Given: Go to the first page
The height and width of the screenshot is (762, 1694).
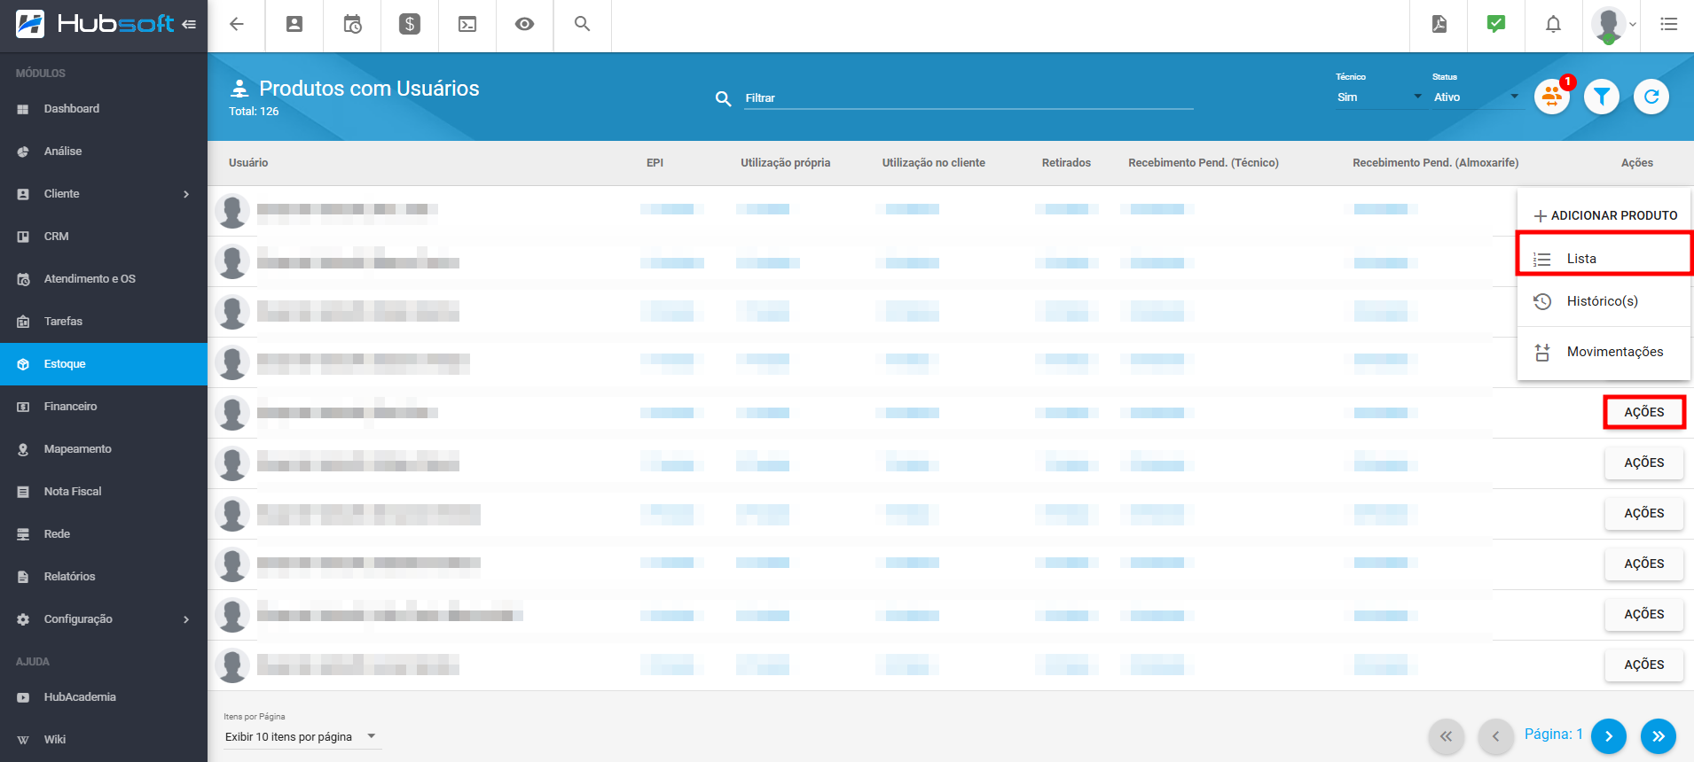Looking at the screenshot, I should point(1446,736).
